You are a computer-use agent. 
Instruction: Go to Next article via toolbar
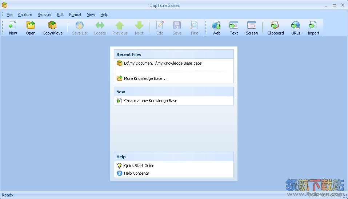tap(139, 28)
